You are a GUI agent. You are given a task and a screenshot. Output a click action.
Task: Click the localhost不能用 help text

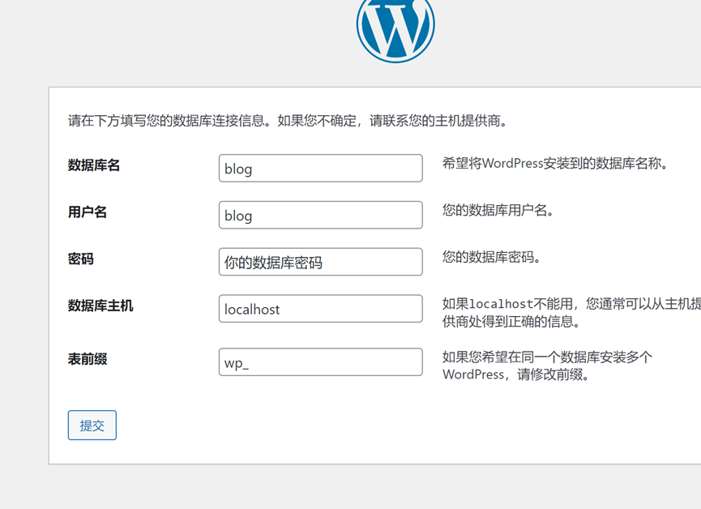click(x=571, y=313)
